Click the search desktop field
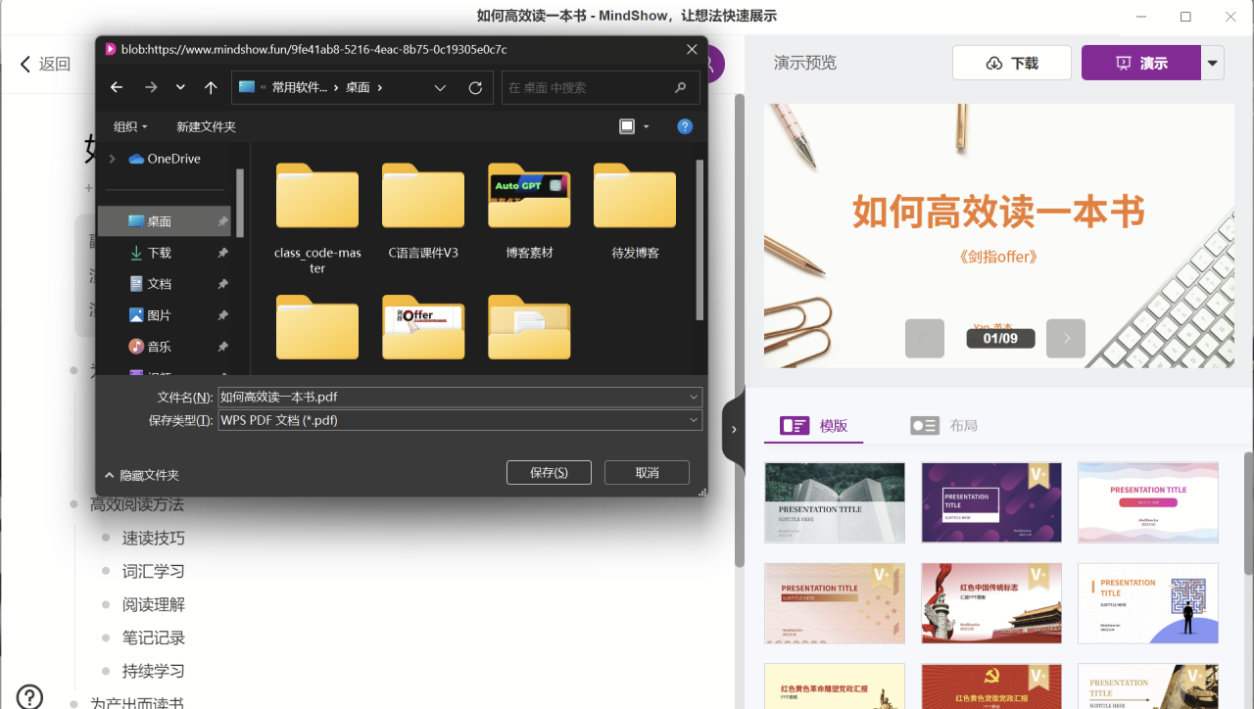1254x709 pixels. tap(601, 87)
